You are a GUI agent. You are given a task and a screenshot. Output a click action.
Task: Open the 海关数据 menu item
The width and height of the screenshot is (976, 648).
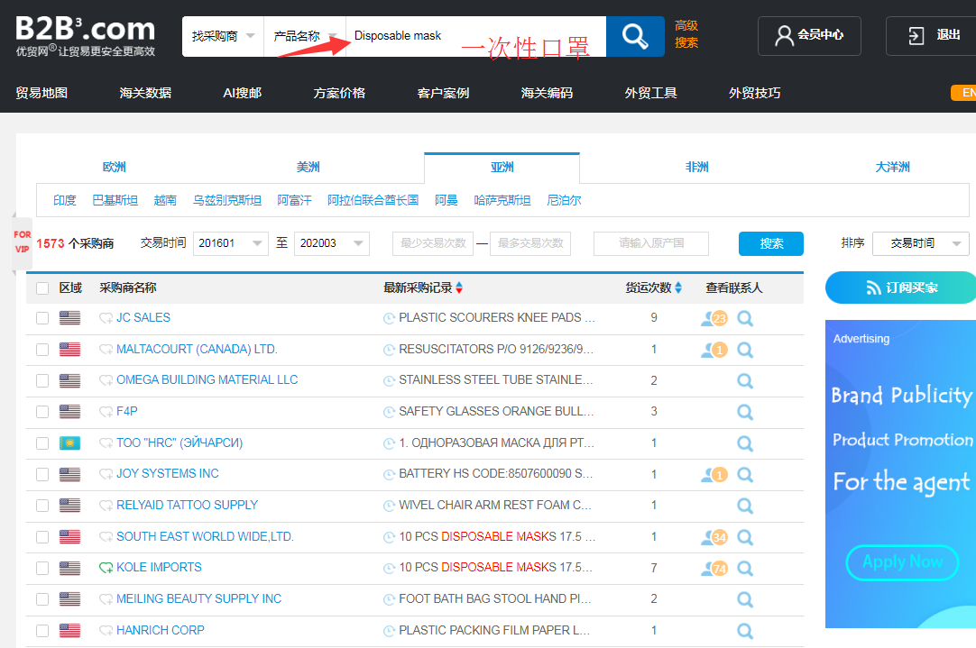[x=145, y=93]
